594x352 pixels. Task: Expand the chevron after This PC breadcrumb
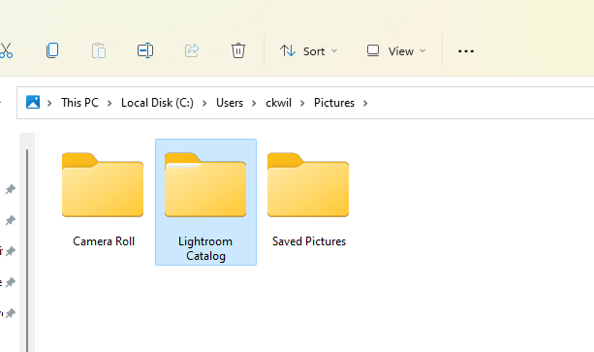pyautogui.click(x=109, y=103)
